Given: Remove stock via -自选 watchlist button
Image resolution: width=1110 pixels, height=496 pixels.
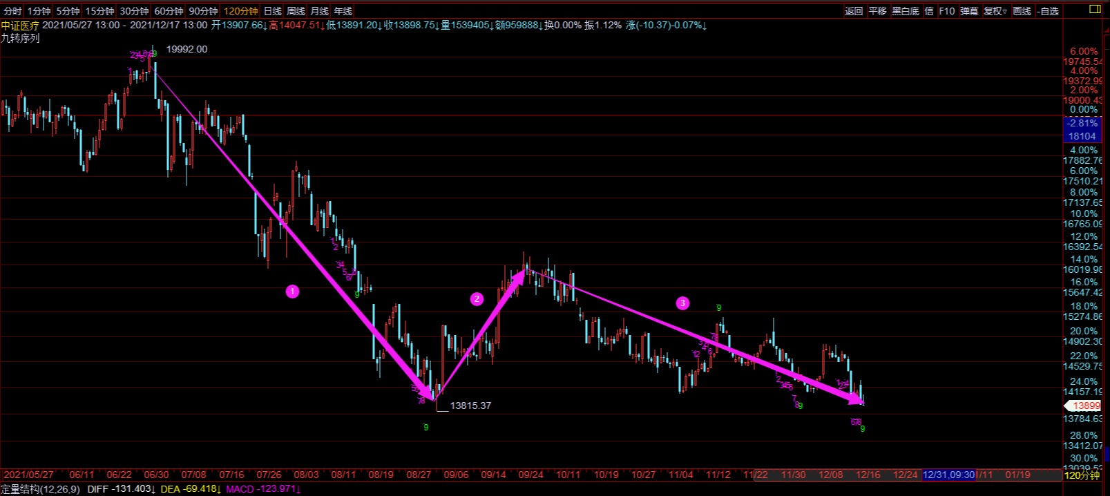Looking at the screenshot, I should 1047,11.
